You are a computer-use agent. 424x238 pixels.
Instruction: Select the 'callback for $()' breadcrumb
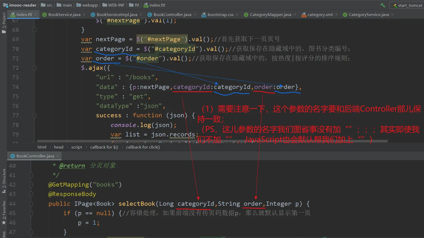click(x=104, y=147)
